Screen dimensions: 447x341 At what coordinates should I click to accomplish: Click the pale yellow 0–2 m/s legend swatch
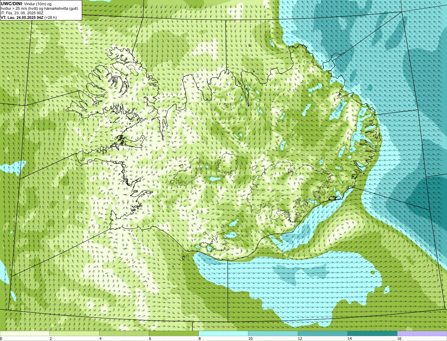tap(25, 334)
